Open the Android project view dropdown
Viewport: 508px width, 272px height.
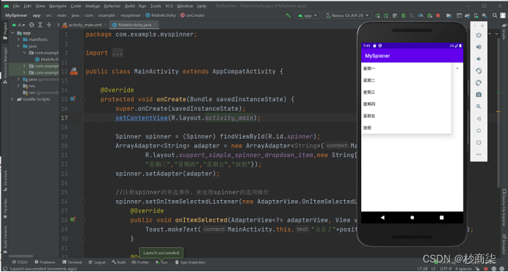tap(18, 25)
